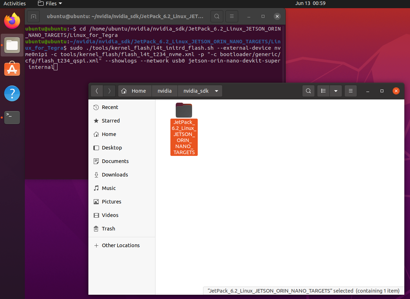Open the Terminal icon in the dock

(12, 117)
